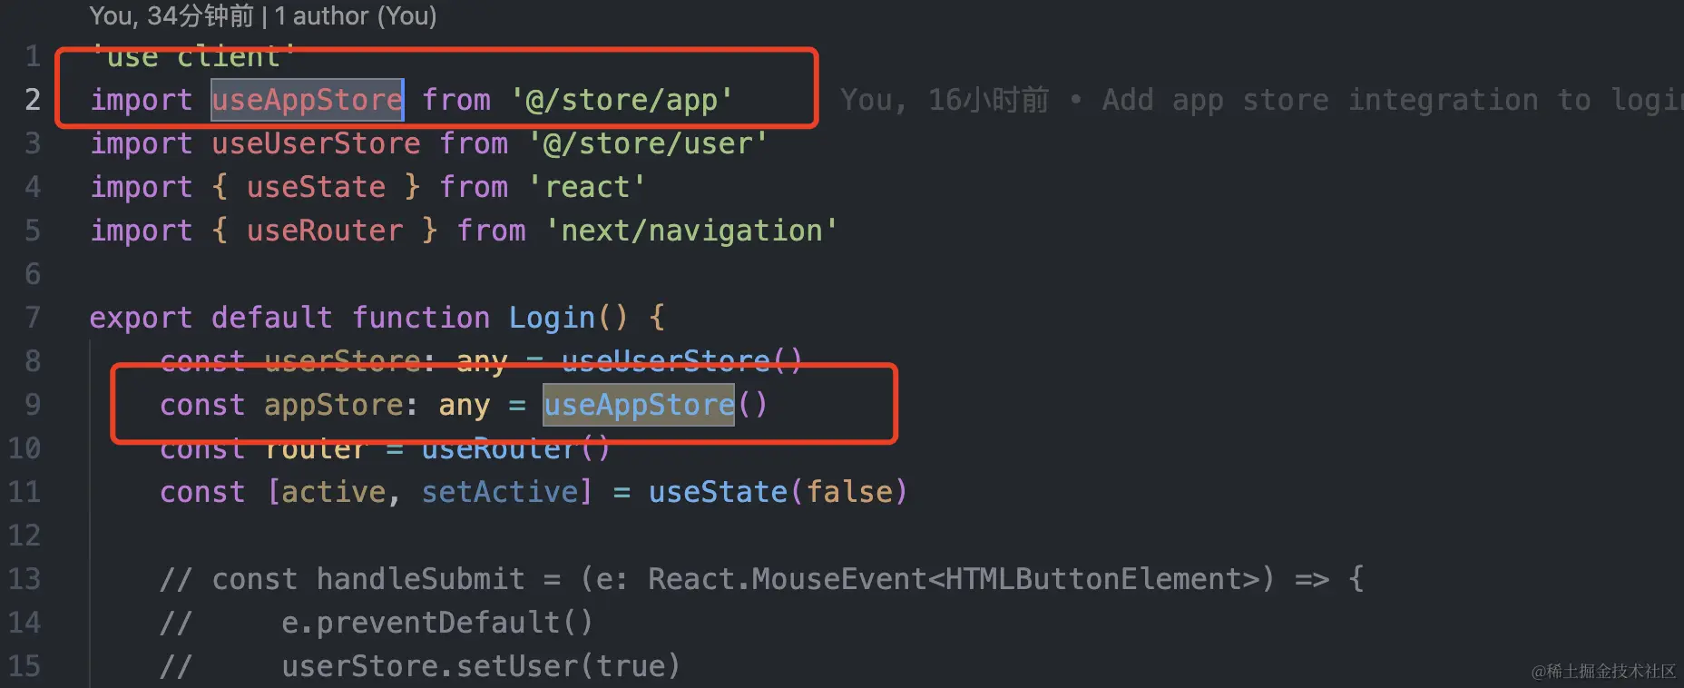Click the highlighted useAppStore call on line 9
Screen dimensions: 1684x688
point(639,405)
